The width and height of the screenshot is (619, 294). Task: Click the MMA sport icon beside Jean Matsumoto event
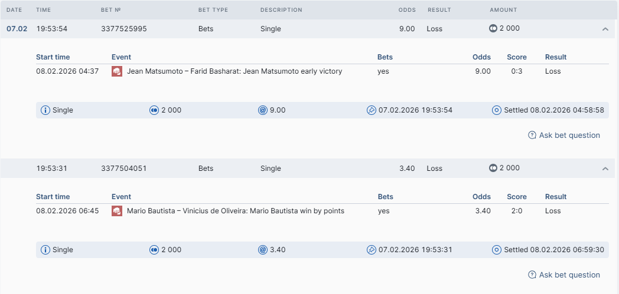[x=117, y=71]
